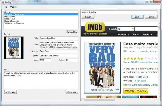Open the Crime genre link

coord(153,51)
